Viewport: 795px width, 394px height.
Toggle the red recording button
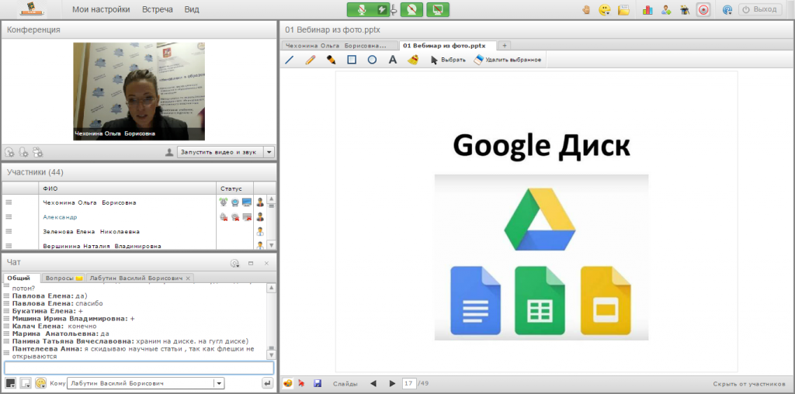703,9
